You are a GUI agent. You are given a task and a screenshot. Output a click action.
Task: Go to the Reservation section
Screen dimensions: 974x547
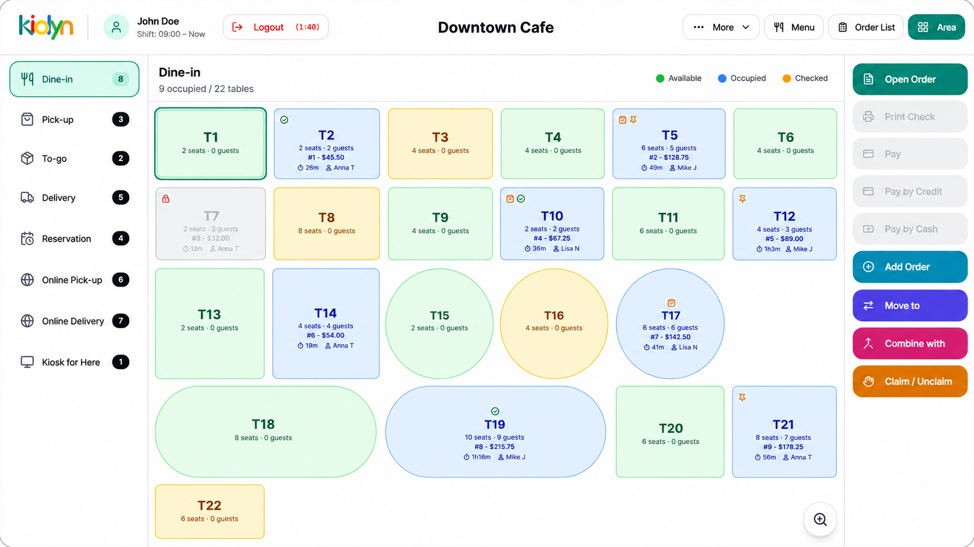click(74, 238)
